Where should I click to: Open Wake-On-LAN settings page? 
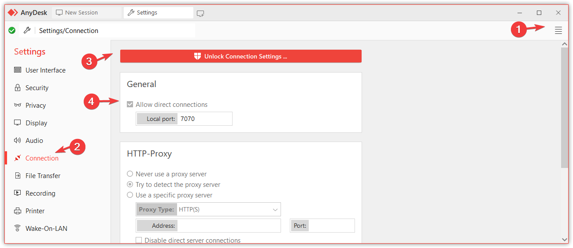click(x=46, y=228)
